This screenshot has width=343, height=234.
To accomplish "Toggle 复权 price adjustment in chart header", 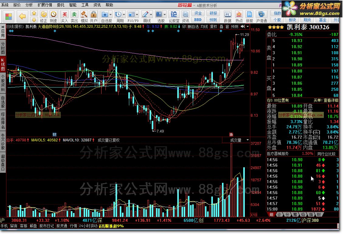I will click(x=214, y=27).
